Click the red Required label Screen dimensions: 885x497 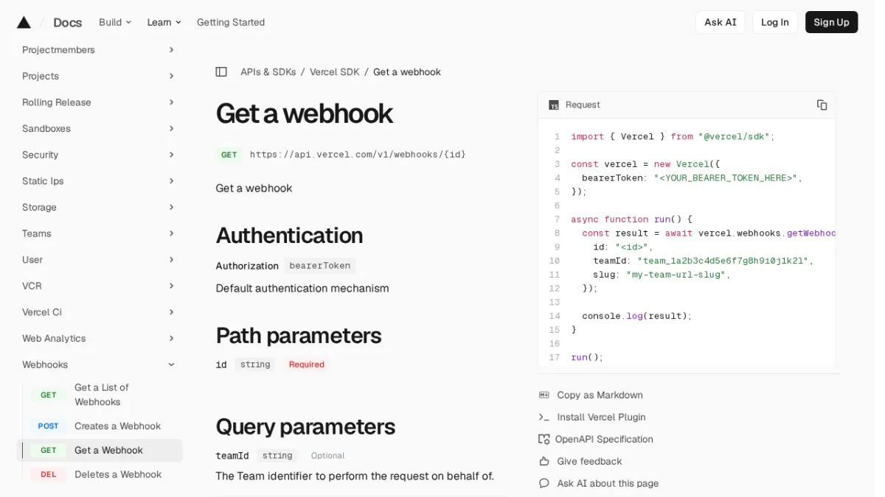pos(307,364)
